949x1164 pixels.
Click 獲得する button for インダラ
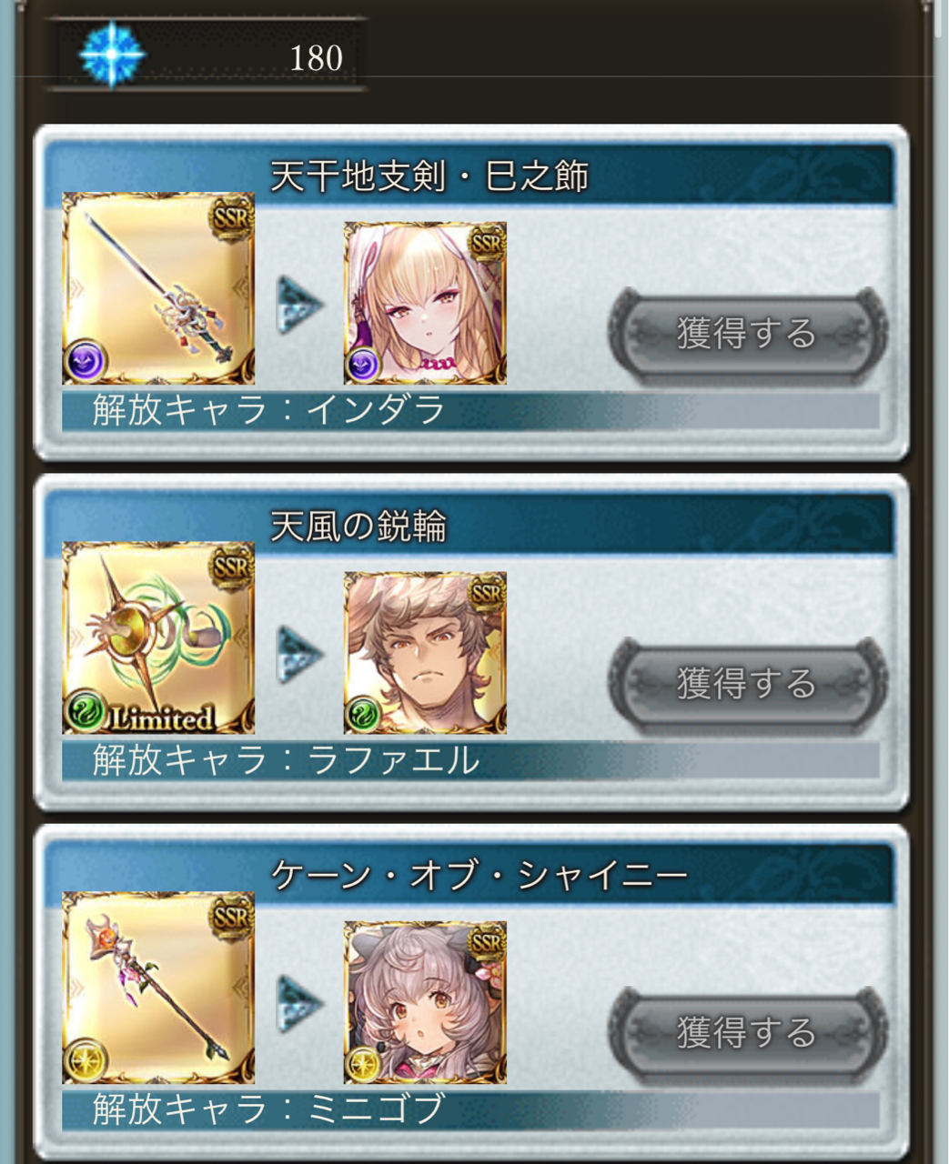(747, 333)
